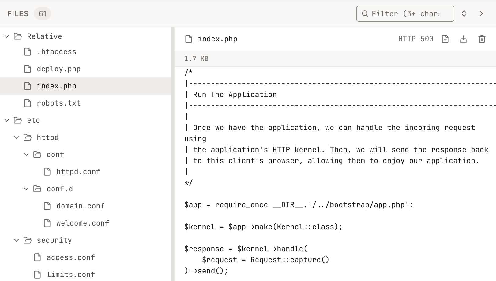Select index.php in the file tree
Viewport: 496px width, 281px height.
[x=86, y=86]
